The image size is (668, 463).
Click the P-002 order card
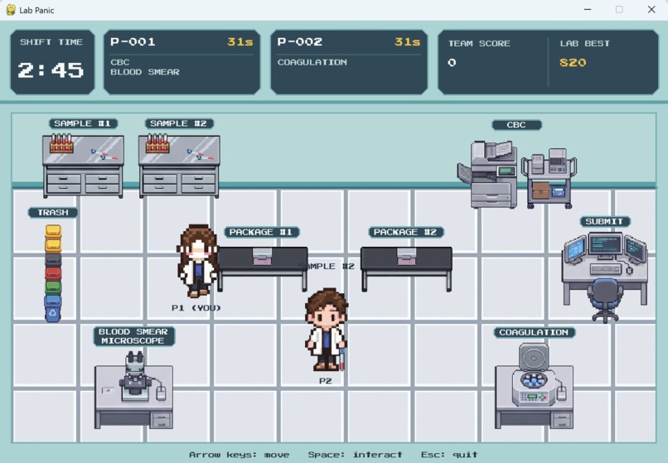click(x=349, y=62)
